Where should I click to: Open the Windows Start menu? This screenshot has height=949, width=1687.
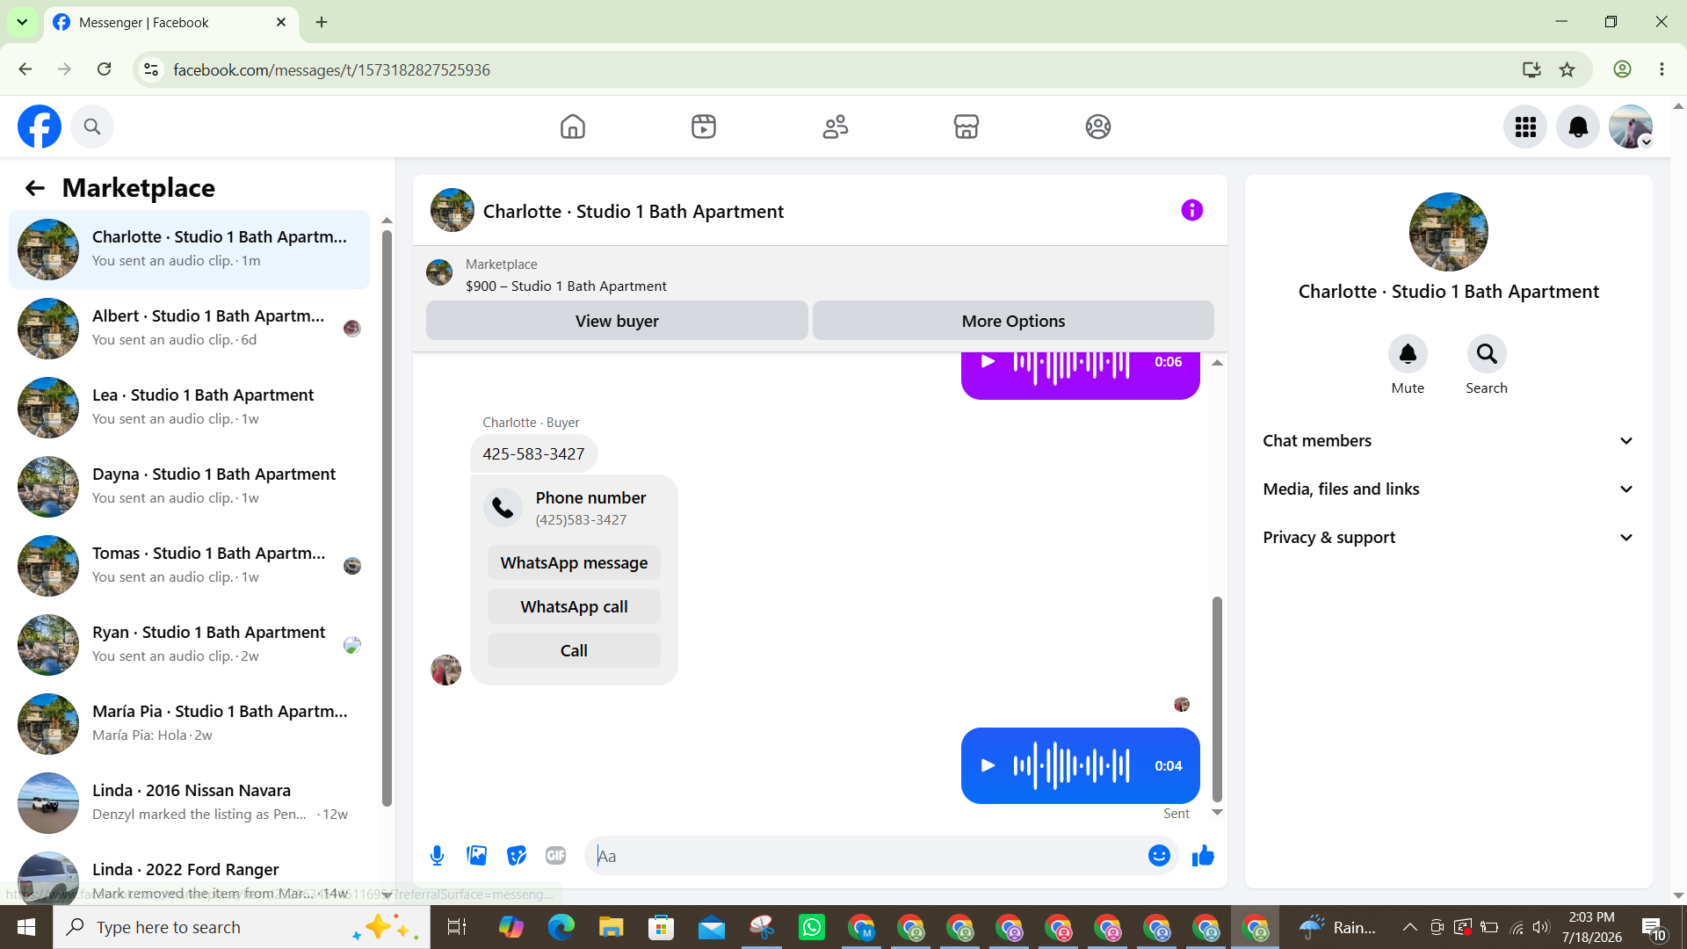point(26,927)
